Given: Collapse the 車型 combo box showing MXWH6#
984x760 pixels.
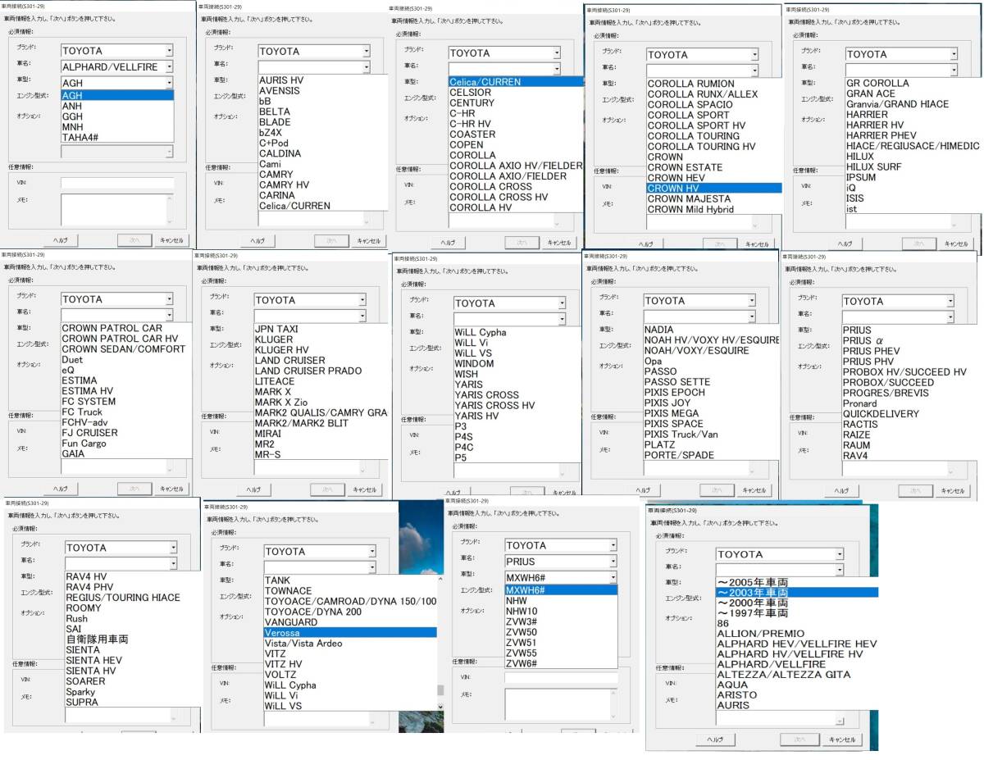Looking at the screenshot, I should click(x=613, y=578).
